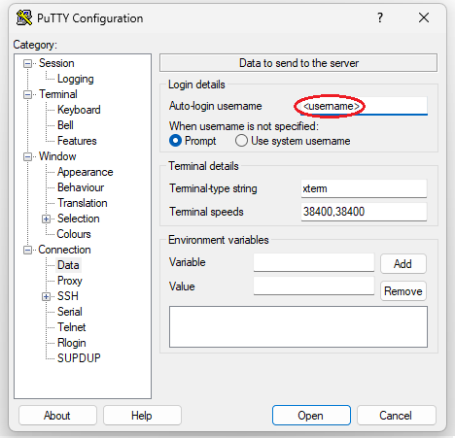Open the Window category
Viewport: 455px width, 438px height.
coord(57,156)
